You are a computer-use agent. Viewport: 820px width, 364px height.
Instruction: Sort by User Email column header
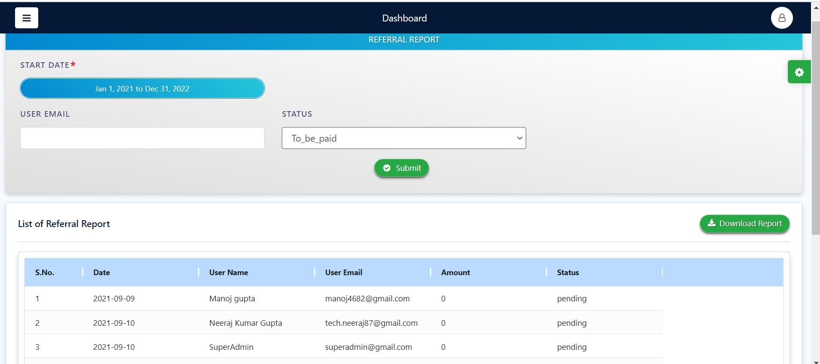pyautogui.click(x=344, y=273)
